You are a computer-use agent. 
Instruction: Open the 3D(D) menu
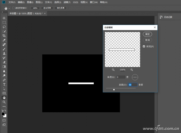click(76, 2)
